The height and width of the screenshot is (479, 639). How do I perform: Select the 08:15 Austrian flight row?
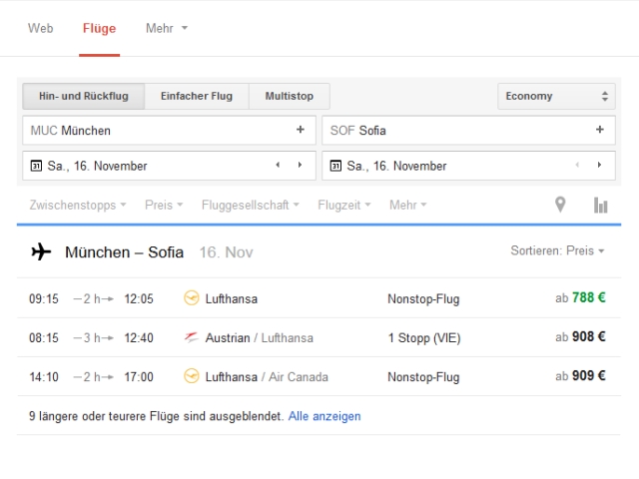coord(319,337)
